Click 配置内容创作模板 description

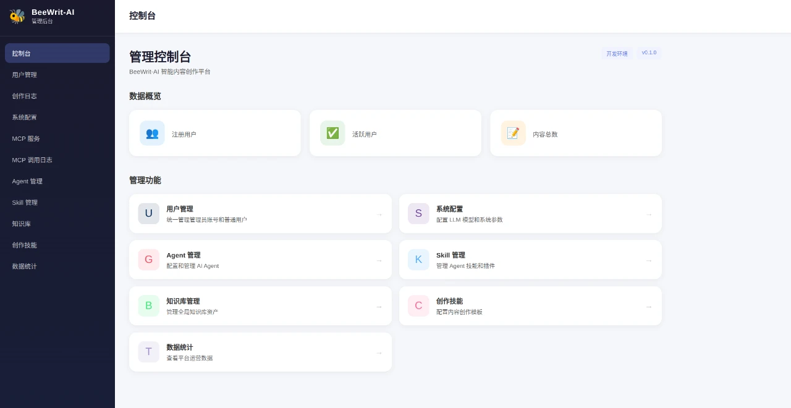click(459, 312)
